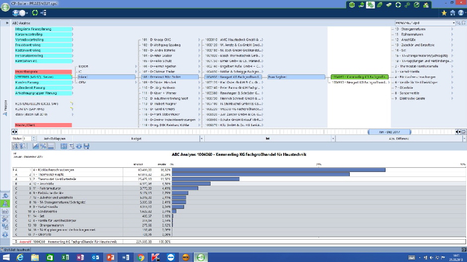Screen dimensions: 467x262
Task: Click the columns layout toolbar icon
Action: (64, 146)
